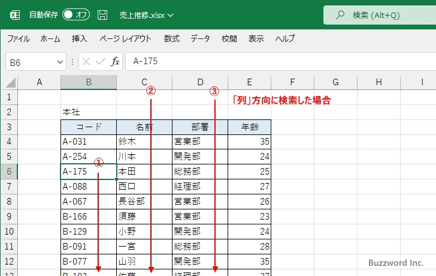Viewport: 436px width, 276px height.
Task: Click the Insert Function fx icon
Action: pos(115,62)
